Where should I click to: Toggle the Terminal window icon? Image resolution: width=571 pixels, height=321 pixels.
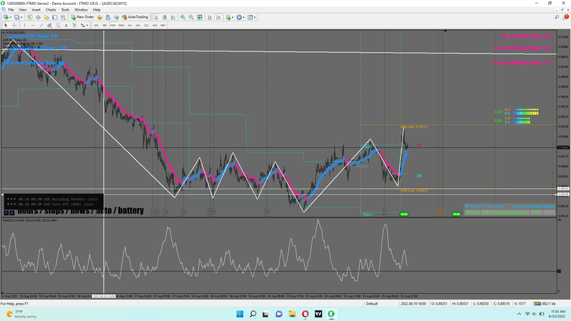(x=55, y=17)
